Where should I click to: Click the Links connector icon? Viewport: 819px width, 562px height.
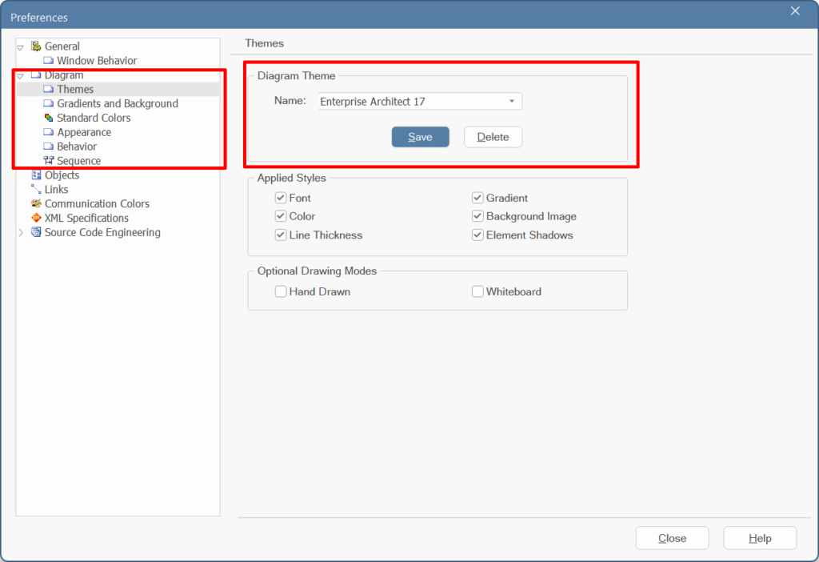[x=36, y=190]
